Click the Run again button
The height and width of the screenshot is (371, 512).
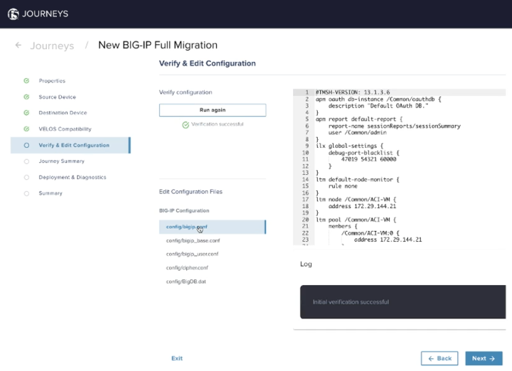pos(213,110)
